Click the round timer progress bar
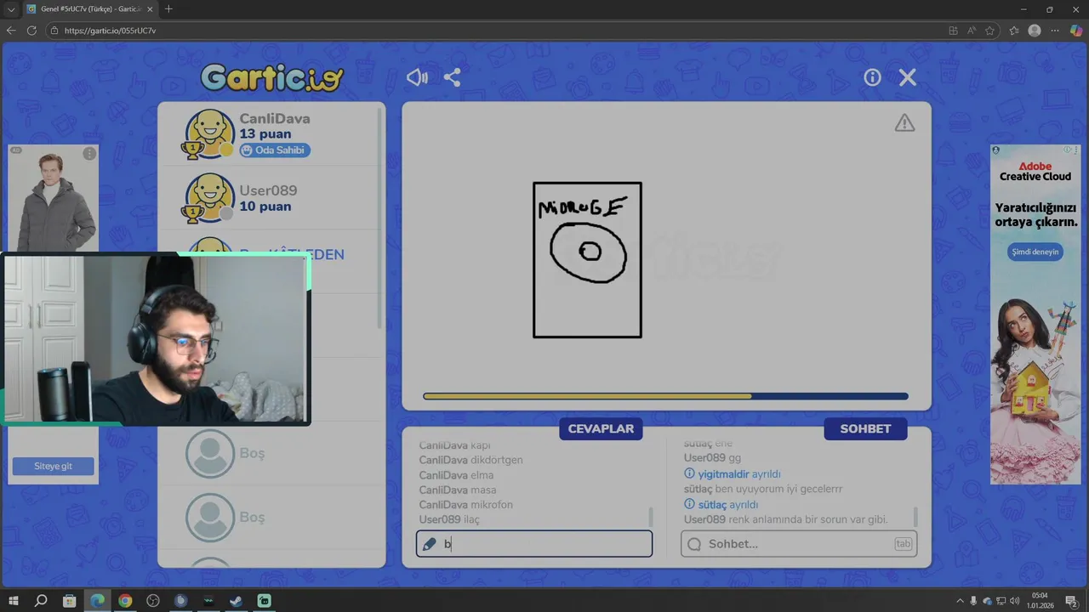 [665, 396]
